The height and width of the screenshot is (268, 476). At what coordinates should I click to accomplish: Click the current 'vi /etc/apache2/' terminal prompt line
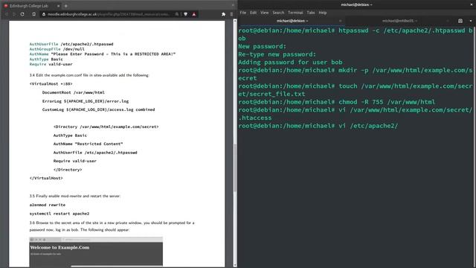[318, 126]
